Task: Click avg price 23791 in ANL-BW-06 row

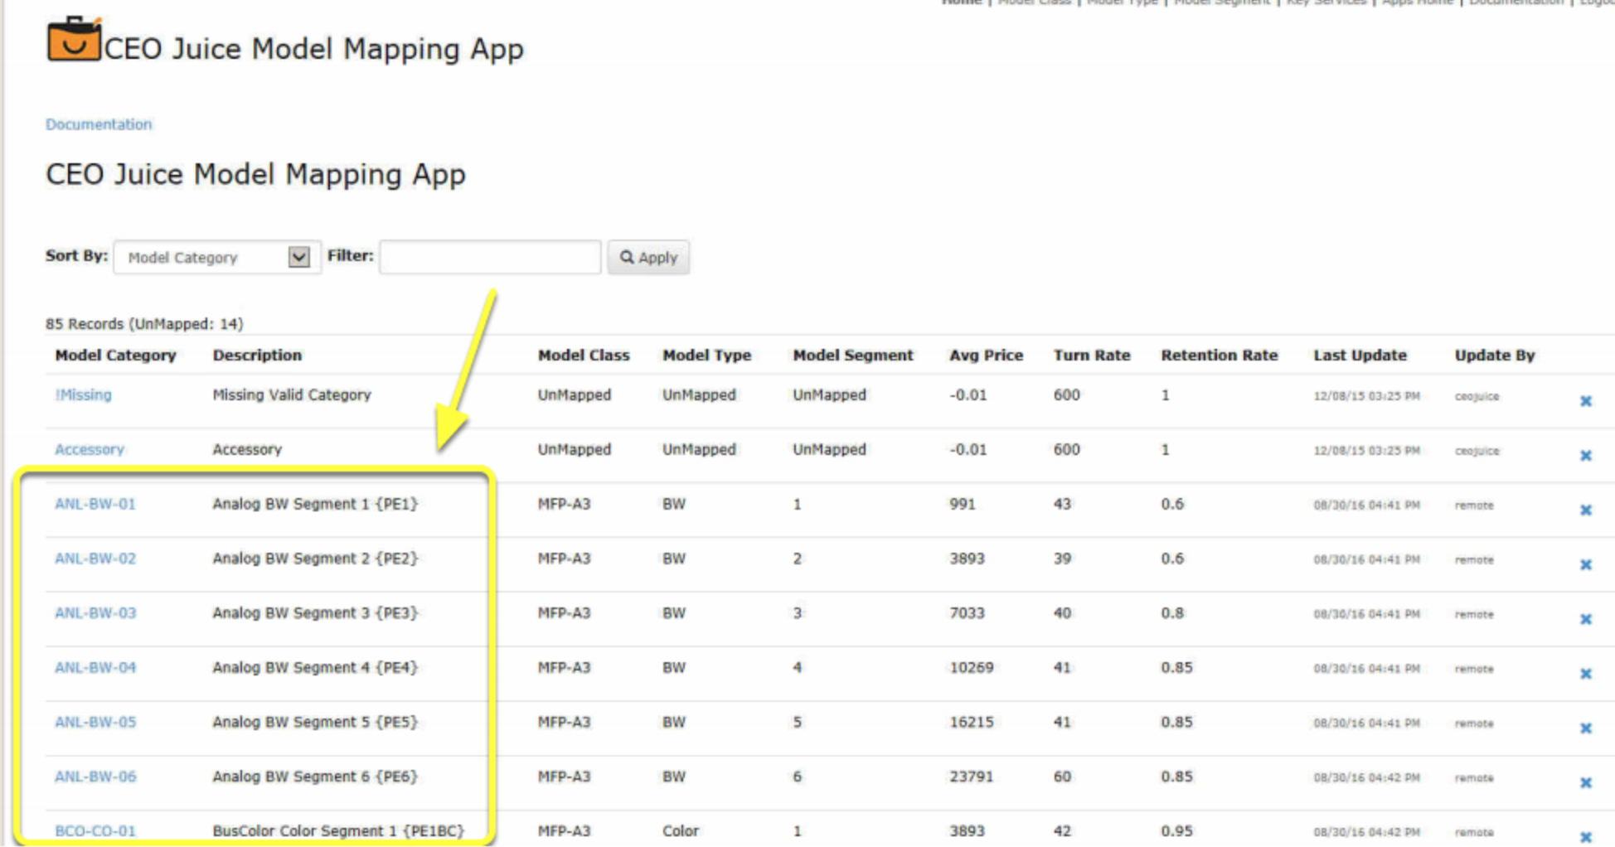Action: (x=971, y=777)
